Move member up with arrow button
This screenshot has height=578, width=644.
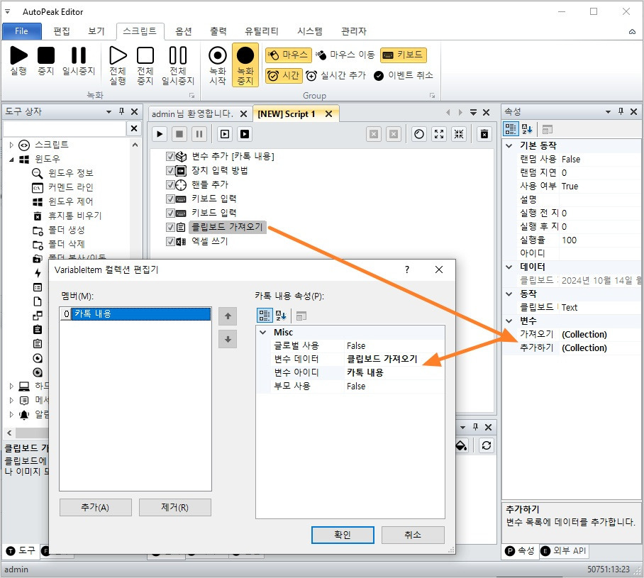click(x=228, y=316)
